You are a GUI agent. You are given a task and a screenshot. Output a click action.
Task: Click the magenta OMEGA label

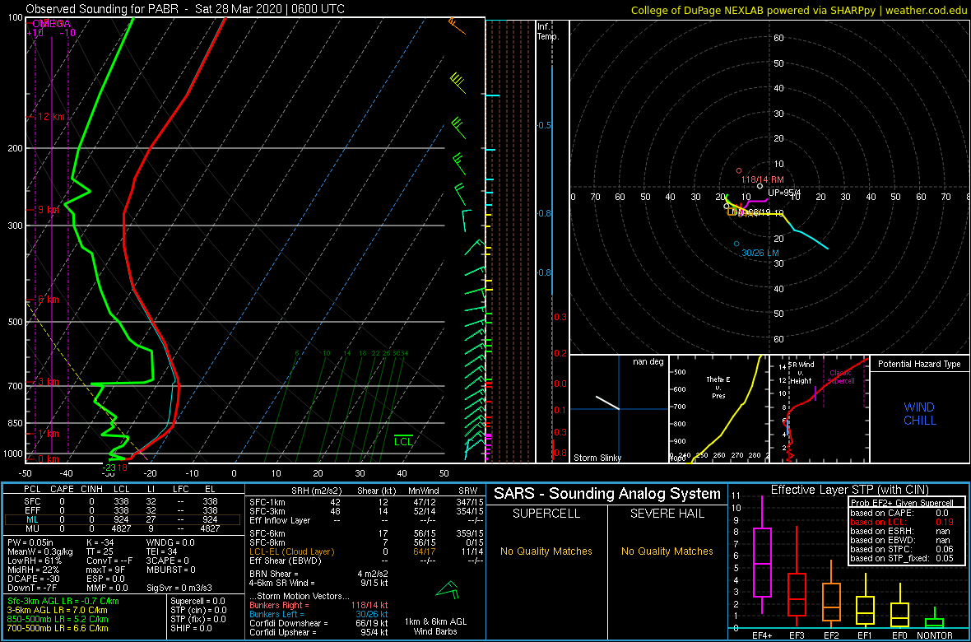coord(52,23)
